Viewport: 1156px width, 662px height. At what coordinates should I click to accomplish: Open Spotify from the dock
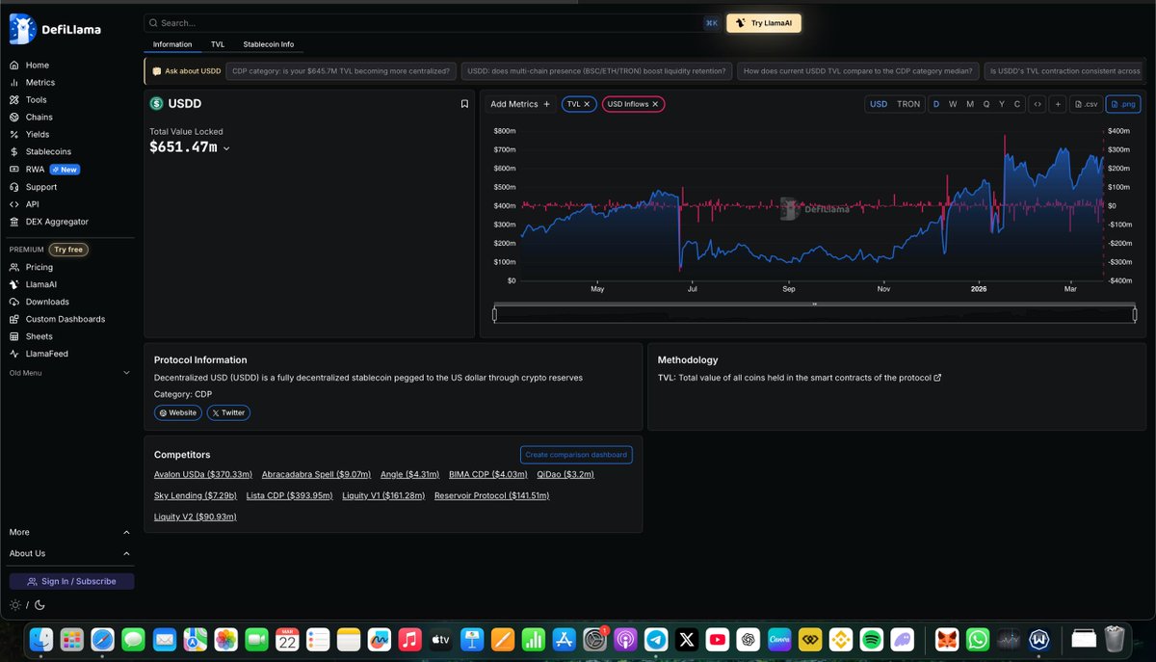(870, 639)
